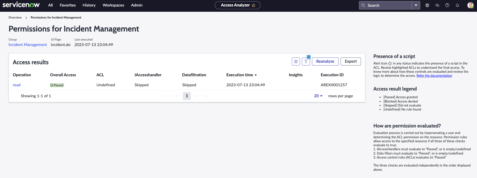Go to first page arrow

169,96
